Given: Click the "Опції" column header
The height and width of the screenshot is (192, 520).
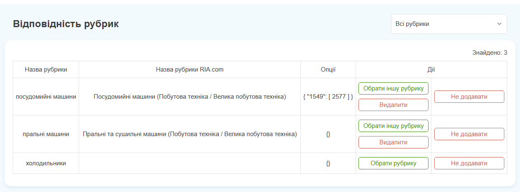Looking at the screenshot, I should click(x=328, y=69).
